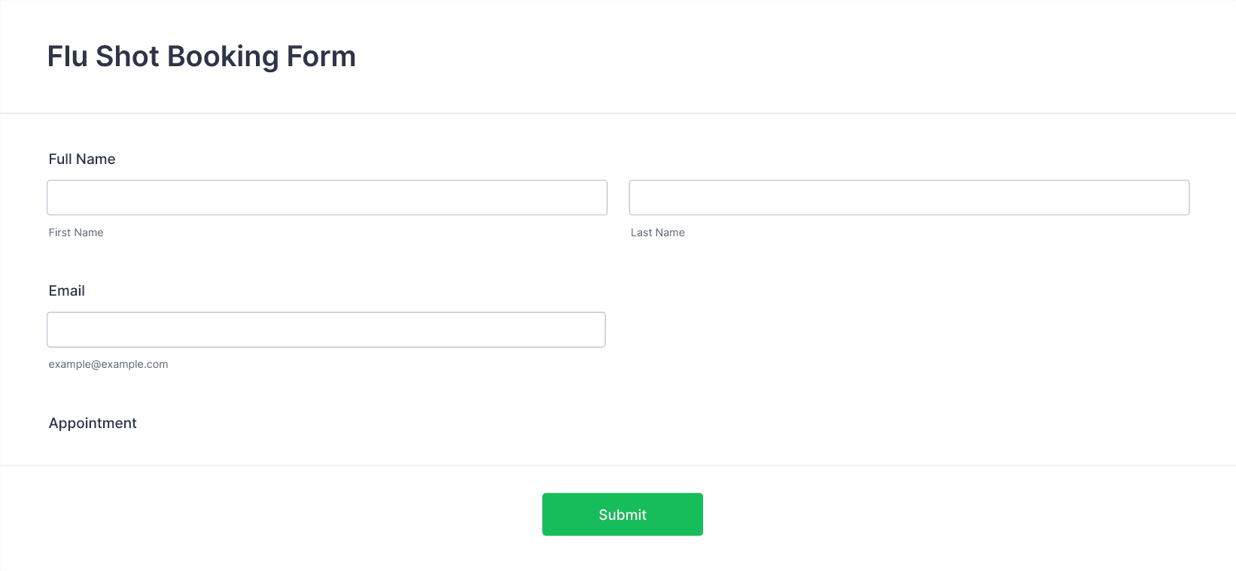Screen dimensions: 1236x571
Task: Click the First Name sublabel text
Action: click(76, 232)
